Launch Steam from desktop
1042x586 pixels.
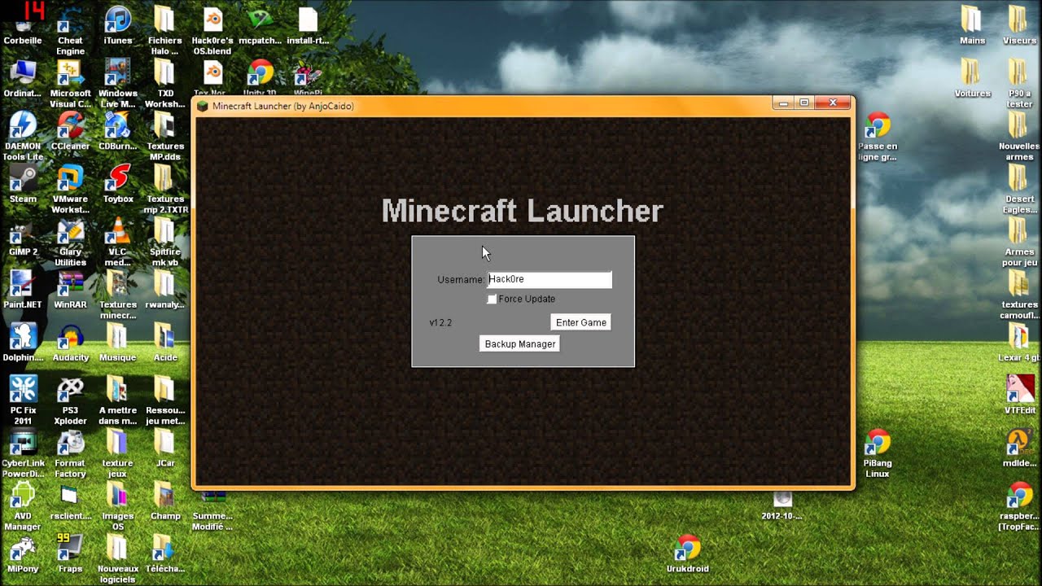click(23, 183)
